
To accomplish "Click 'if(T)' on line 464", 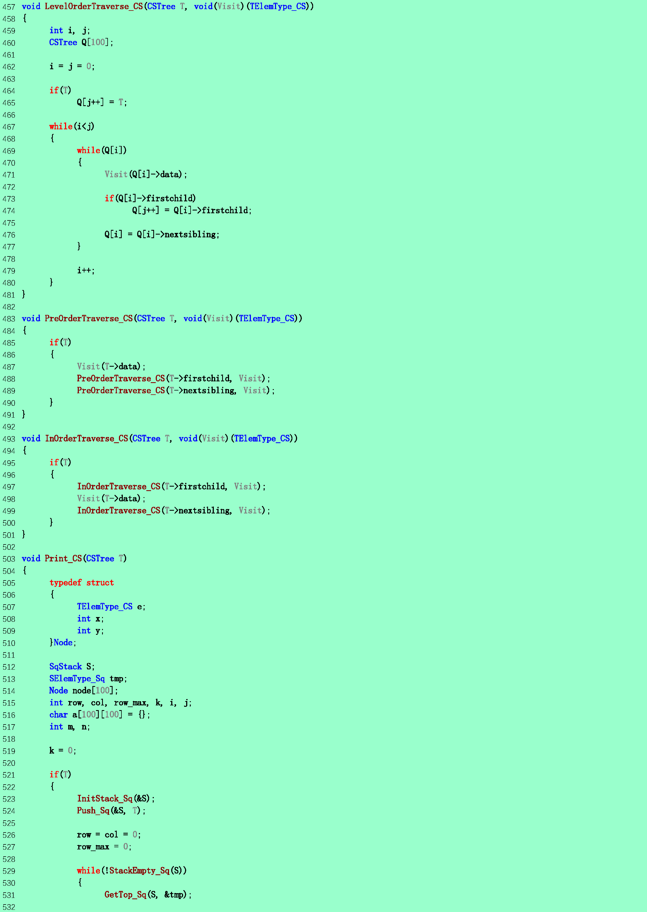I will (x=60, y=91).
